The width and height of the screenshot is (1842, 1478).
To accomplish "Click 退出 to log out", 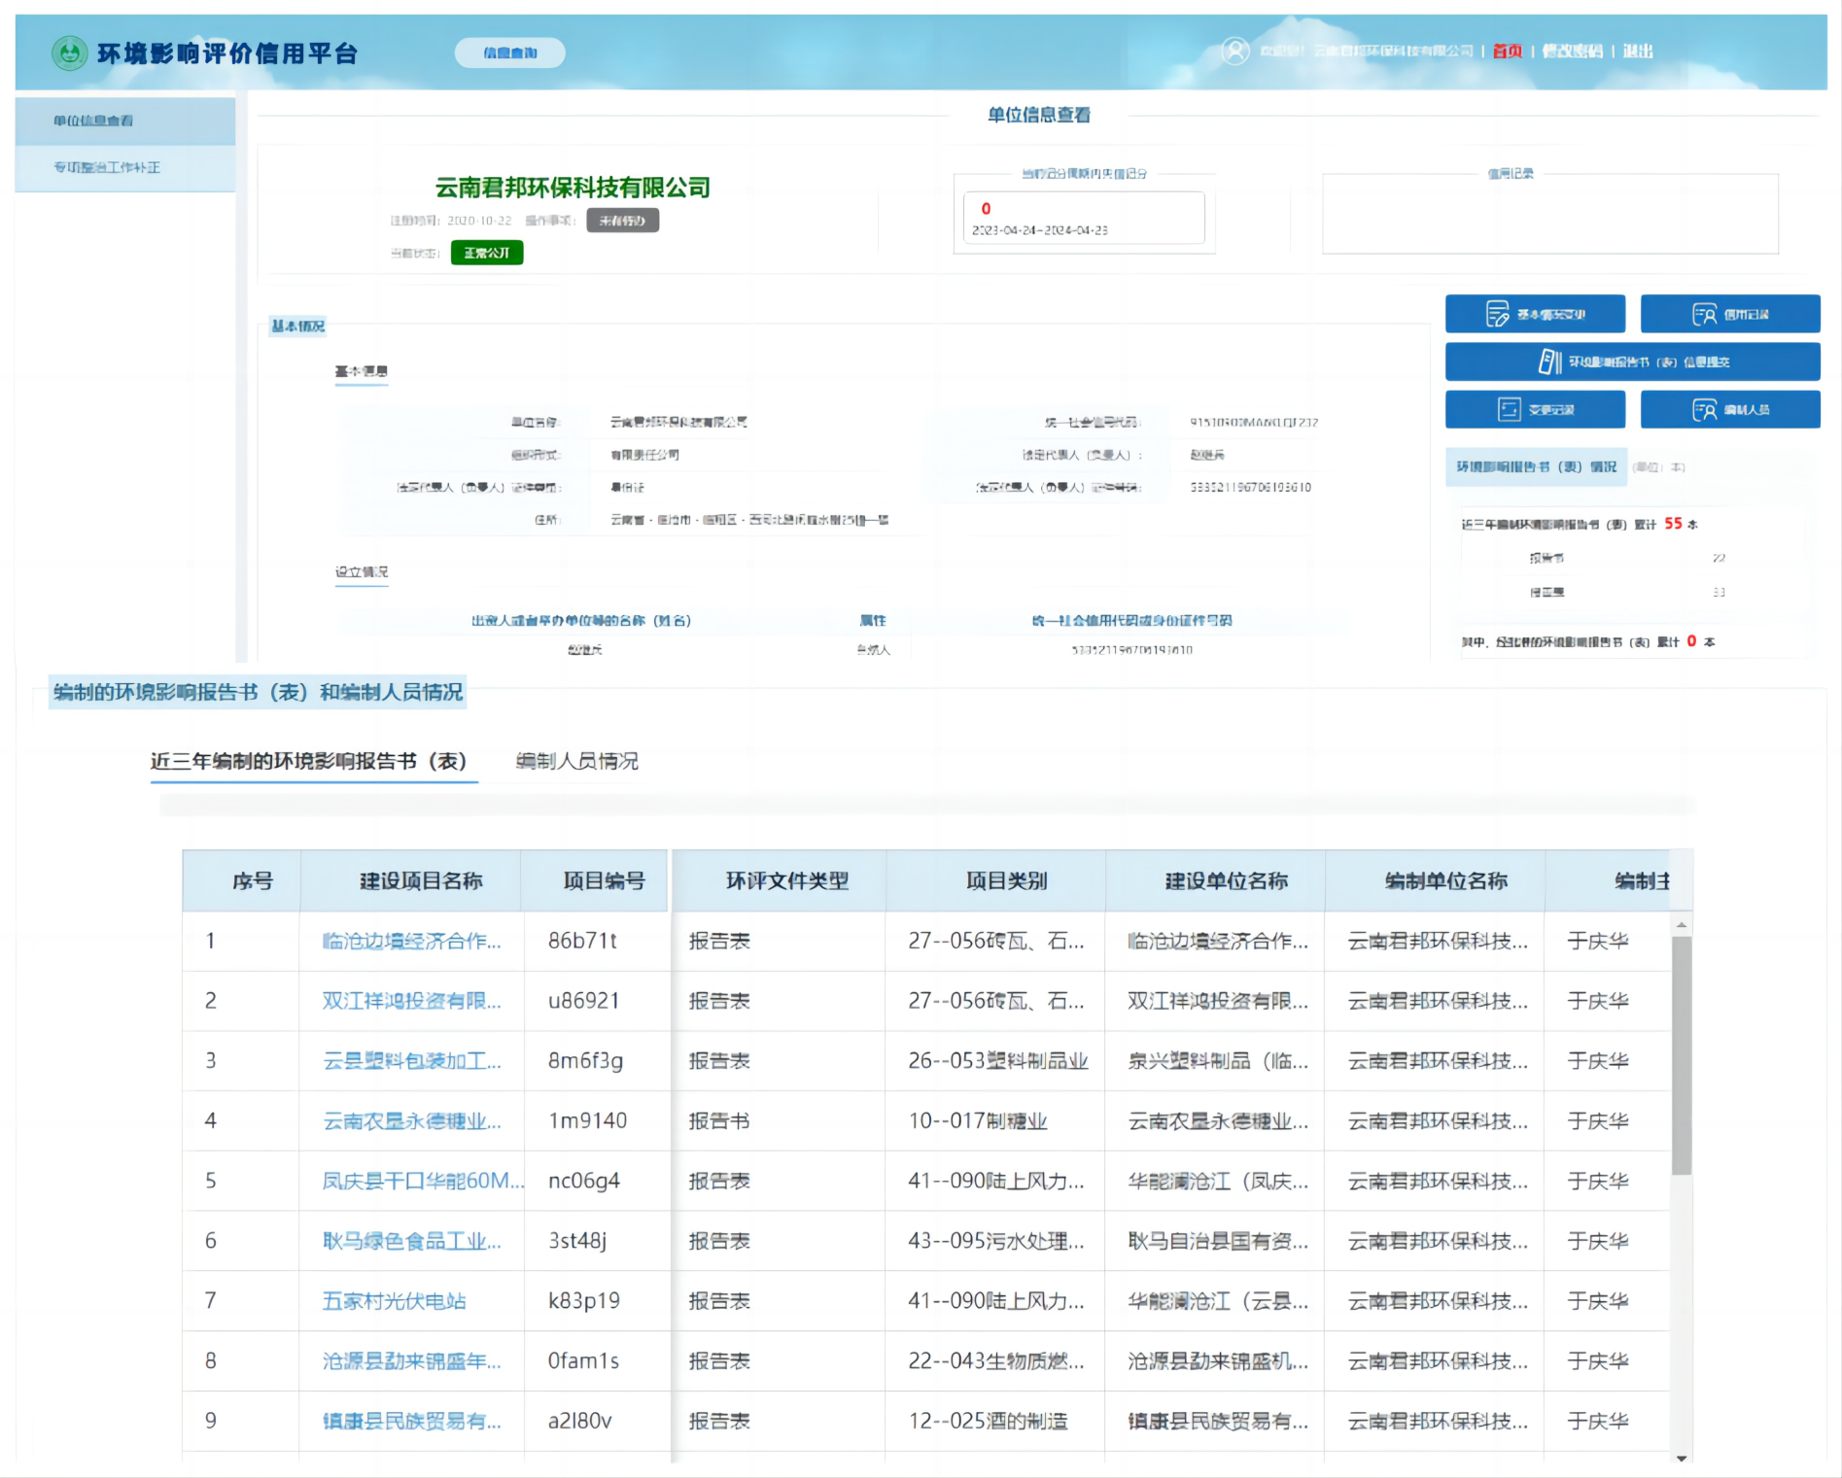I will coord(1637,51).
